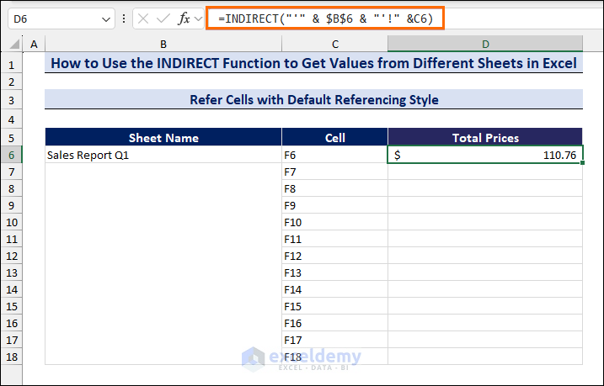
Task: Select row 6 header
Action: (13, 155)
